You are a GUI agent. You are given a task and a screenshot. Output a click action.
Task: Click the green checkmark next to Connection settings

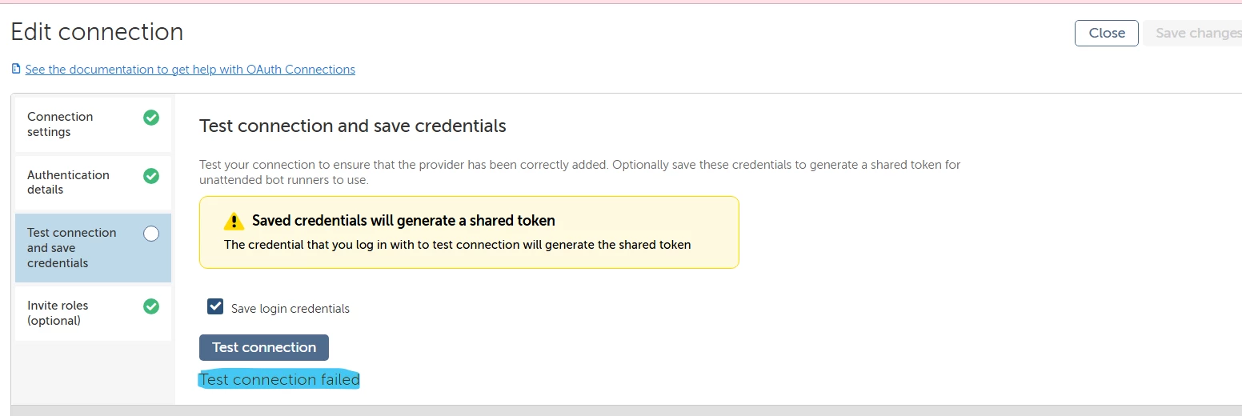[x=151, y=118]
